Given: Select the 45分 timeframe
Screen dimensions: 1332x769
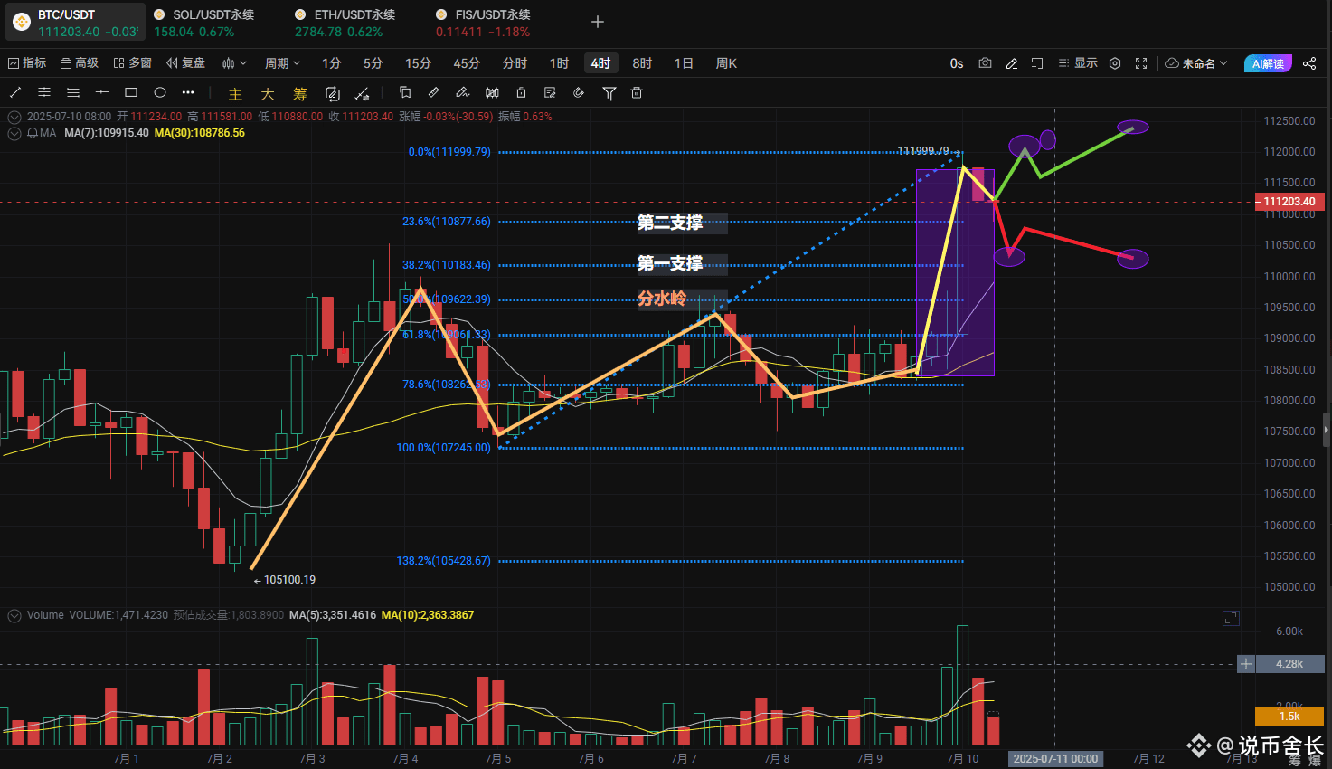Looking at the screenshot, I should (467, 63).
